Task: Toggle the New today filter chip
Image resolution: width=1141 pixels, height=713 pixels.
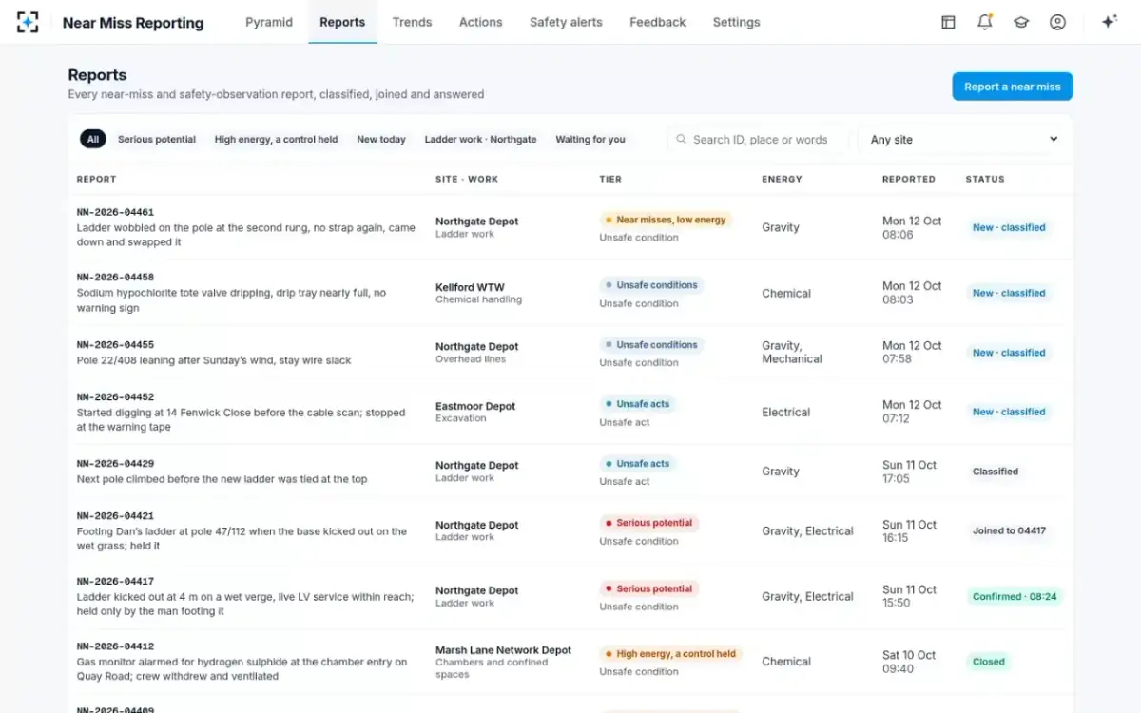Action: click(381, 139)
